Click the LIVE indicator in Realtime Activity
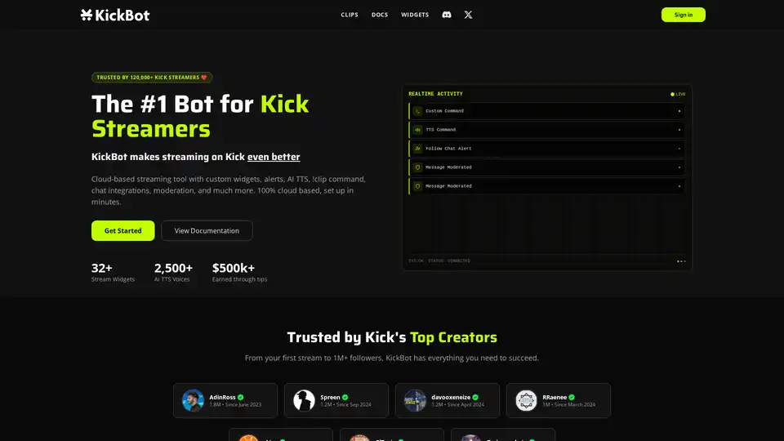 [x=678, y=94]
